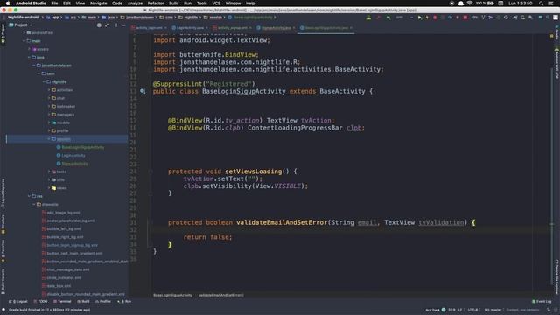Select bubble_left_bg.xml file

(x=63, y=229)
